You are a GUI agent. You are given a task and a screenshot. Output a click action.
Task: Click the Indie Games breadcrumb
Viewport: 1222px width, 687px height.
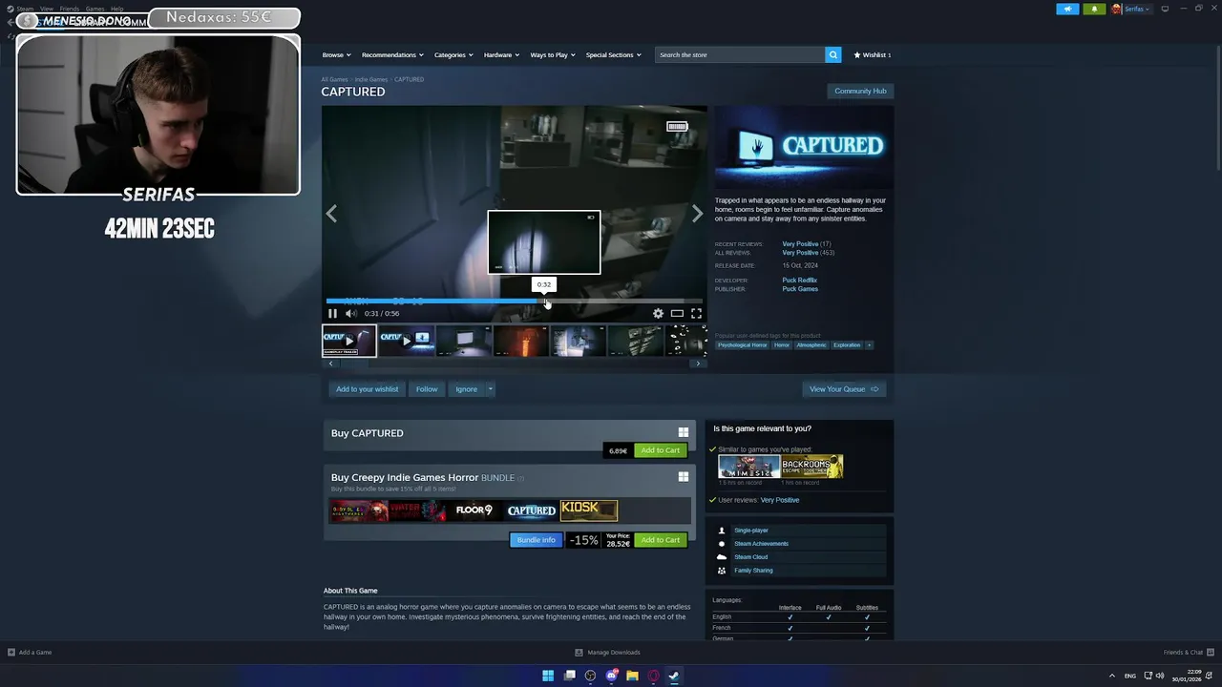click(371, 79)
